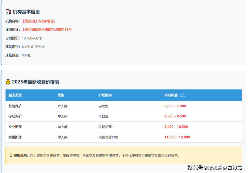Open the 上海衡山人寿堂养护院 name link
This screenshot has height=173, width=248.
pos(38,21)
